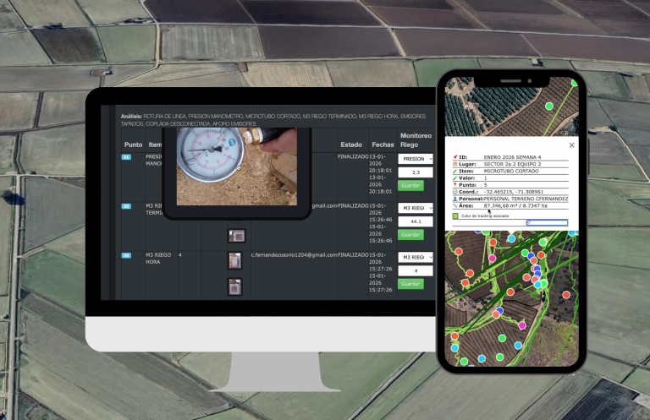Screen dimensions: 650x420
Task: Click the Monitoreo Riego column header
Action: (x=416, y=139)
